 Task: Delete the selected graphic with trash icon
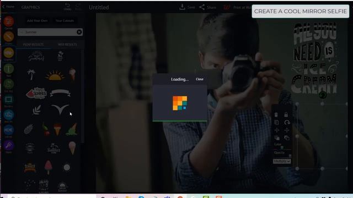pos(276,115)
